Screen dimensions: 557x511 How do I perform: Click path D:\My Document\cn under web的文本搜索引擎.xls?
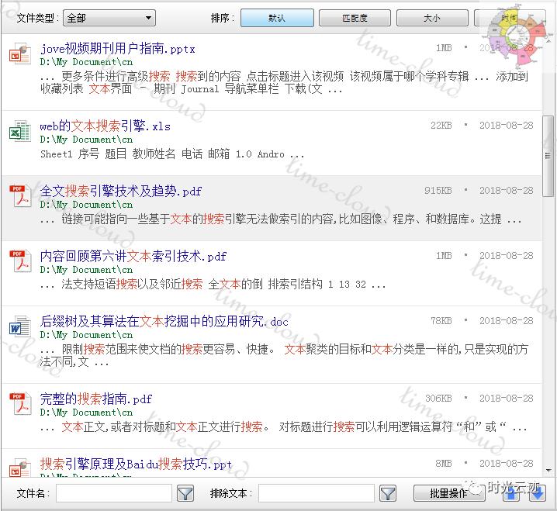point(86,140)
